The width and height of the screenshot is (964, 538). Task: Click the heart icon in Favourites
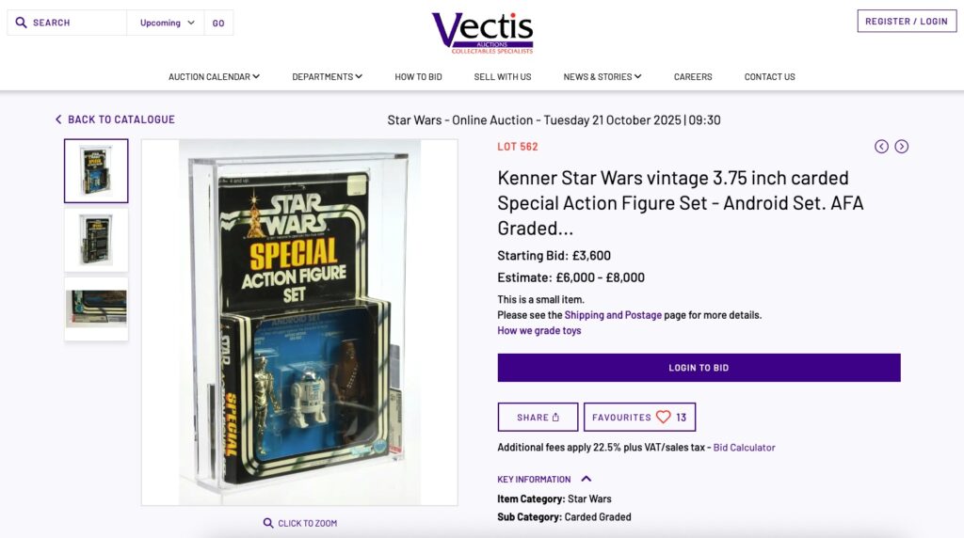tap(664, 417)
